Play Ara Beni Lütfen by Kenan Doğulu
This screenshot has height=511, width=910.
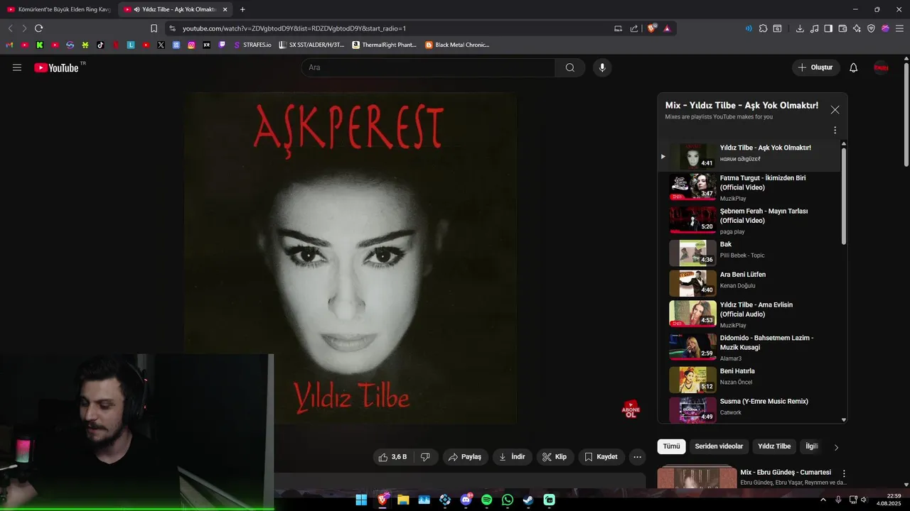point(749,283)
